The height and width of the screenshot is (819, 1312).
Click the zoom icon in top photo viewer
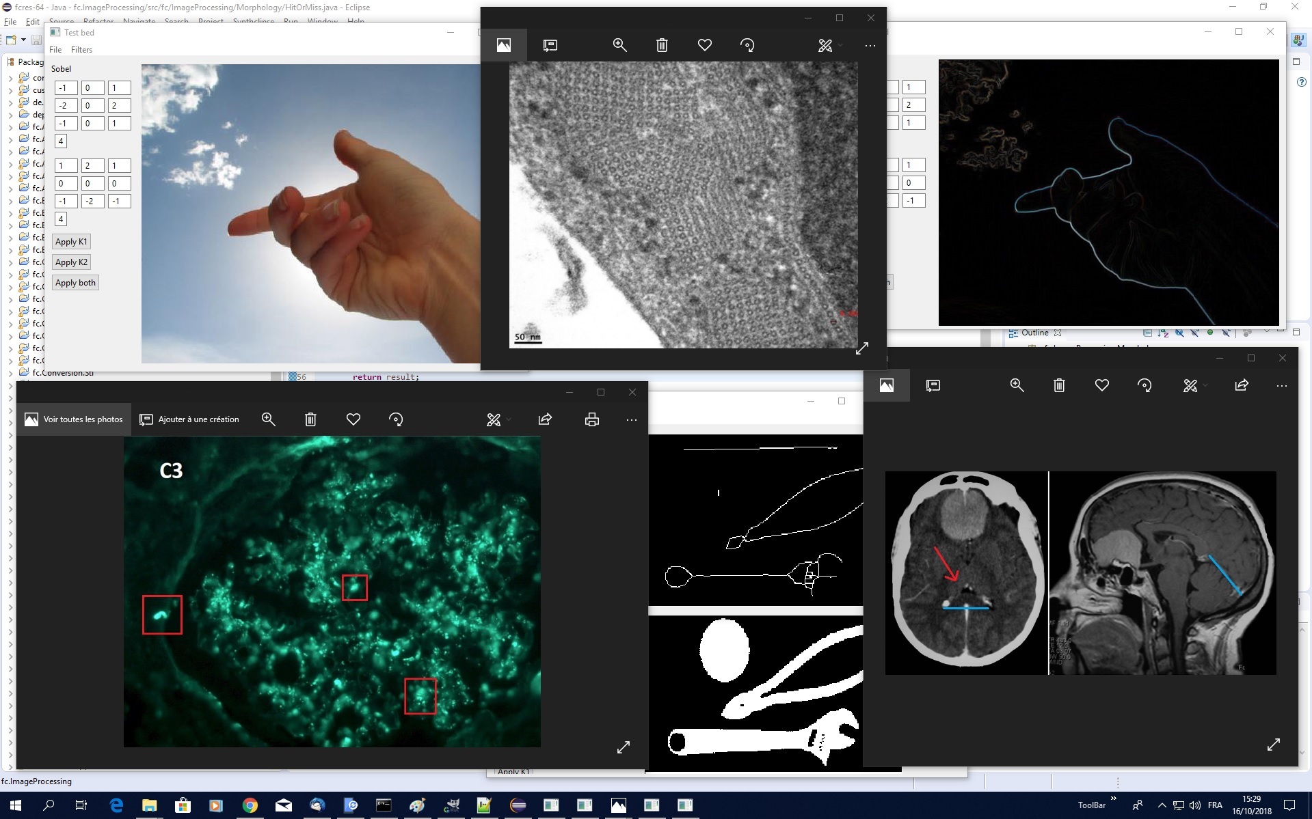point(619,45)
